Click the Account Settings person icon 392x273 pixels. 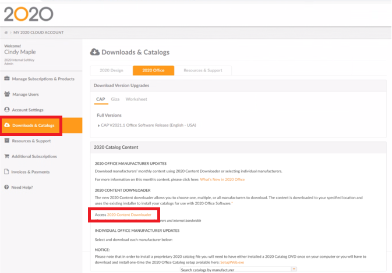[x=7, y=109]
